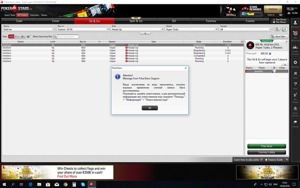Open the Game dropdown showing Hold'em
The image size is (300, 188).
coord(29,29)
